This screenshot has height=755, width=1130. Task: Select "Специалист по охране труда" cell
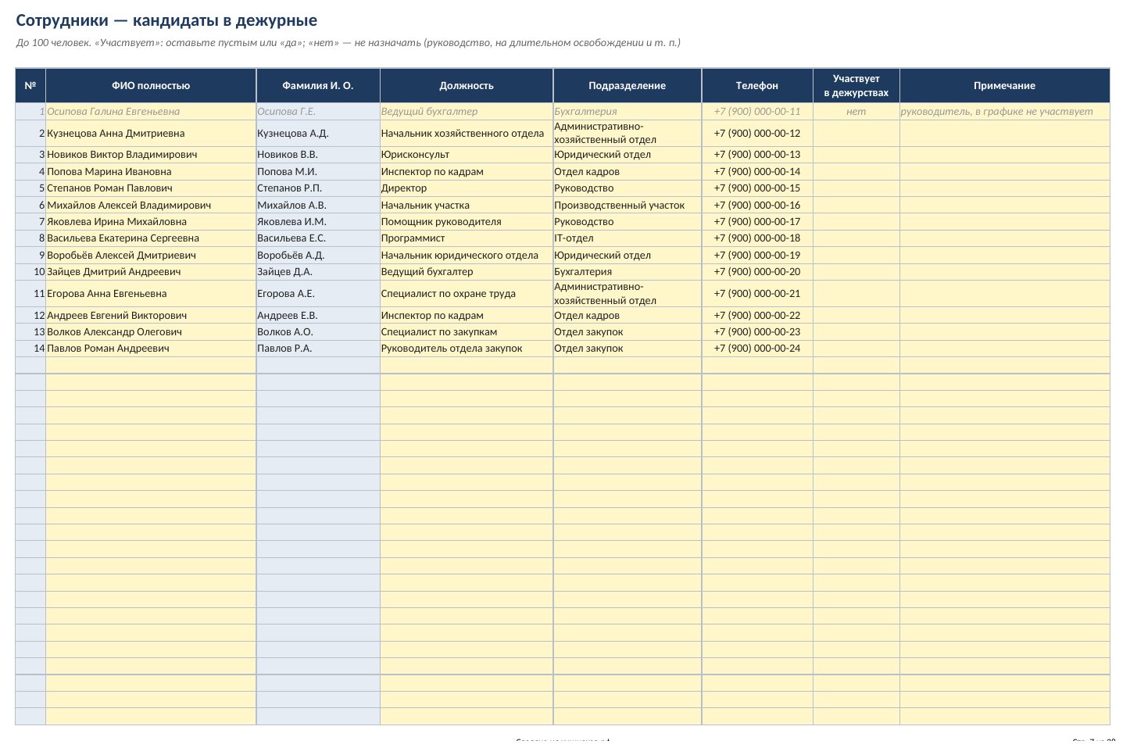coord(467,294)
